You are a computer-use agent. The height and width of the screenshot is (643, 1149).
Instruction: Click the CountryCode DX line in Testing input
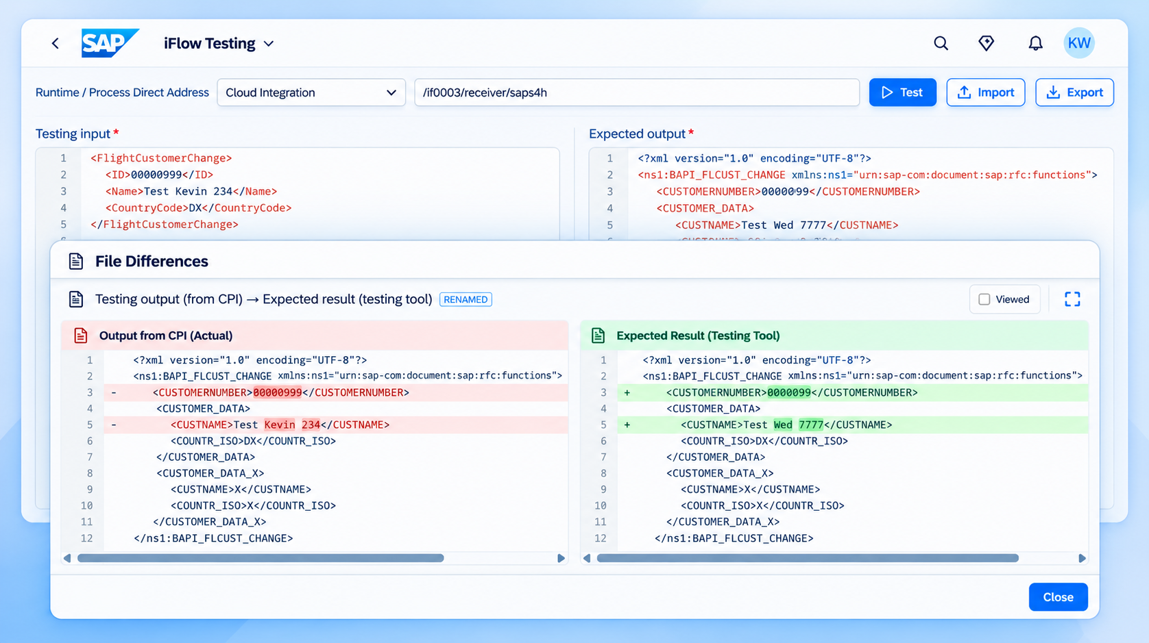click(198, 207)
